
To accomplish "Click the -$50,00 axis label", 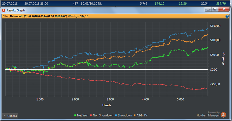I will [215, 84].
